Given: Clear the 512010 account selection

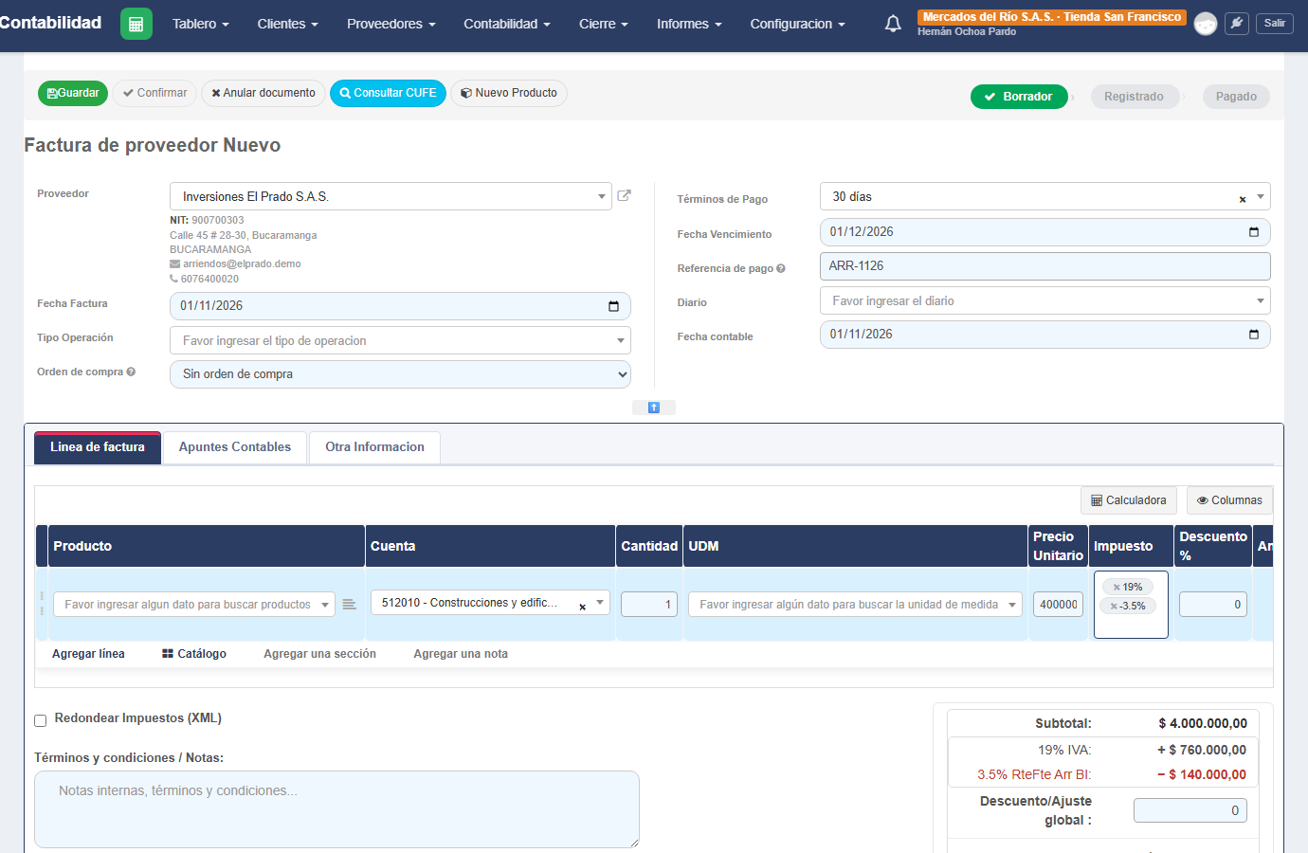Looking at the screenshot, I should pos(582,607).
